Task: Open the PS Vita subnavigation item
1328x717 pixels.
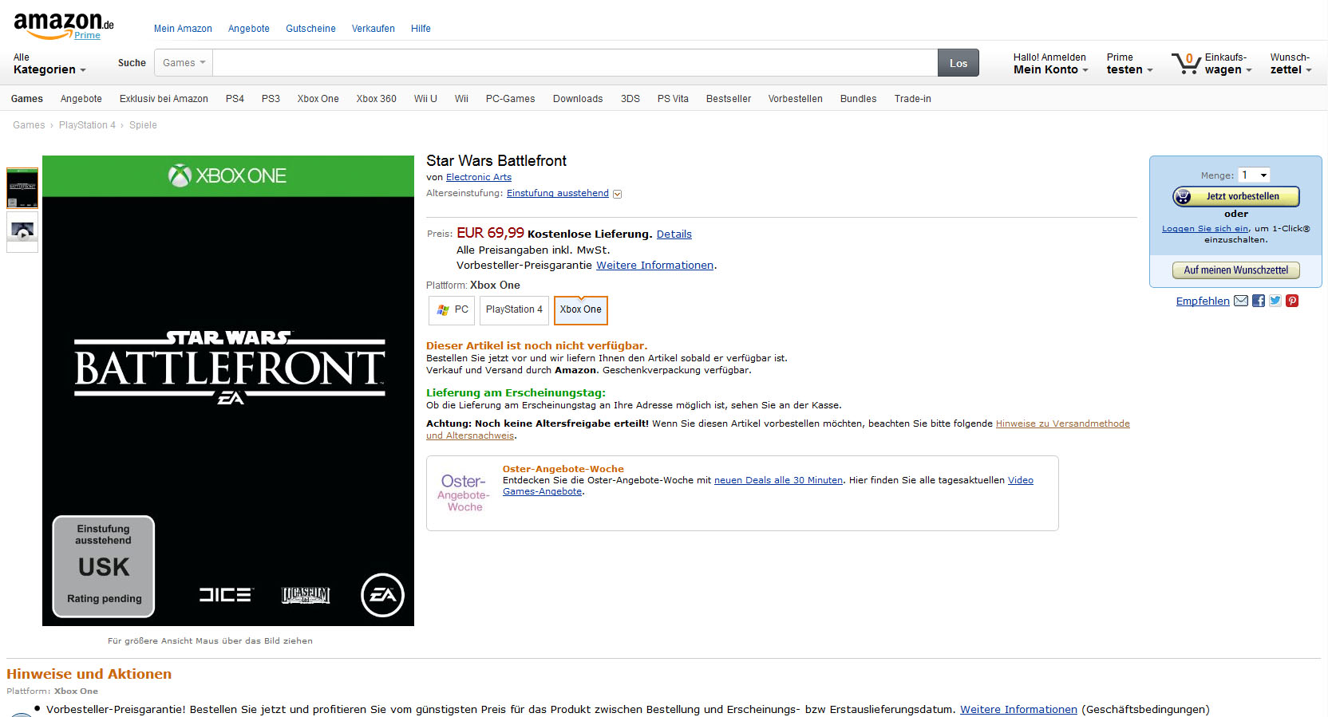Action: [x=673, y=99]
